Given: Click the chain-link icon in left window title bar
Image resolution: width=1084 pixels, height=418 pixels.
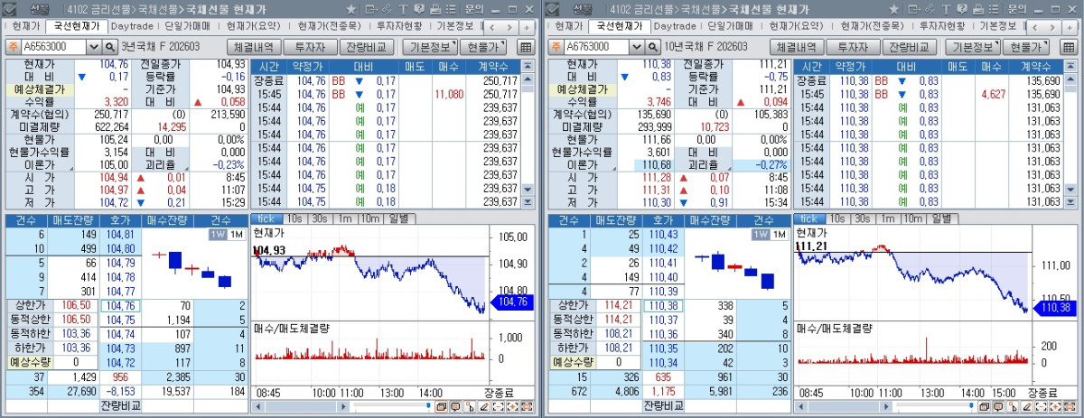Looking at the screenshot, I should coord(388,9).
